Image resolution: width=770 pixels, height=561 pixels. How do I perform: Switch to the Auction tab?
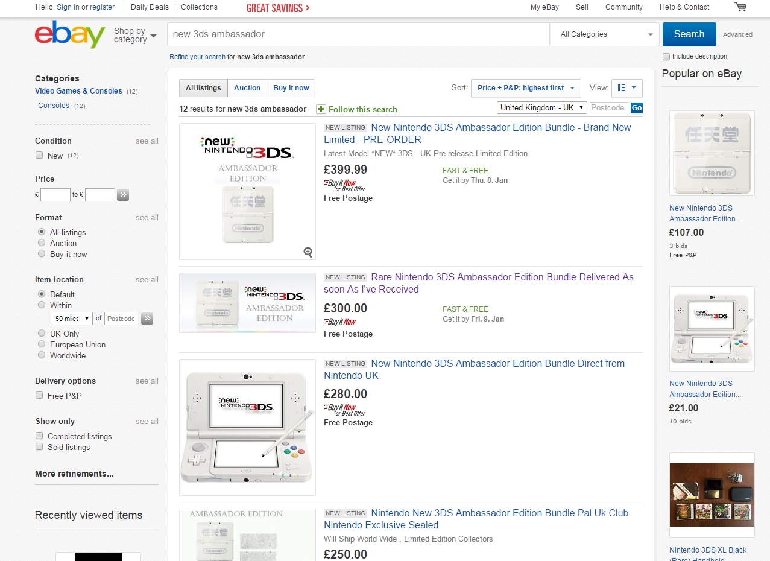[x=247, y=88]
